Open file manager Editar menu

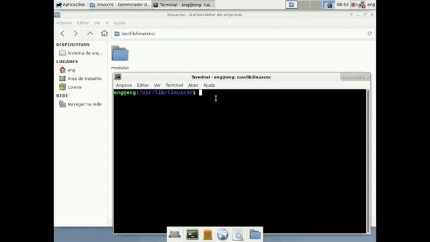click(x=83, y=23)
